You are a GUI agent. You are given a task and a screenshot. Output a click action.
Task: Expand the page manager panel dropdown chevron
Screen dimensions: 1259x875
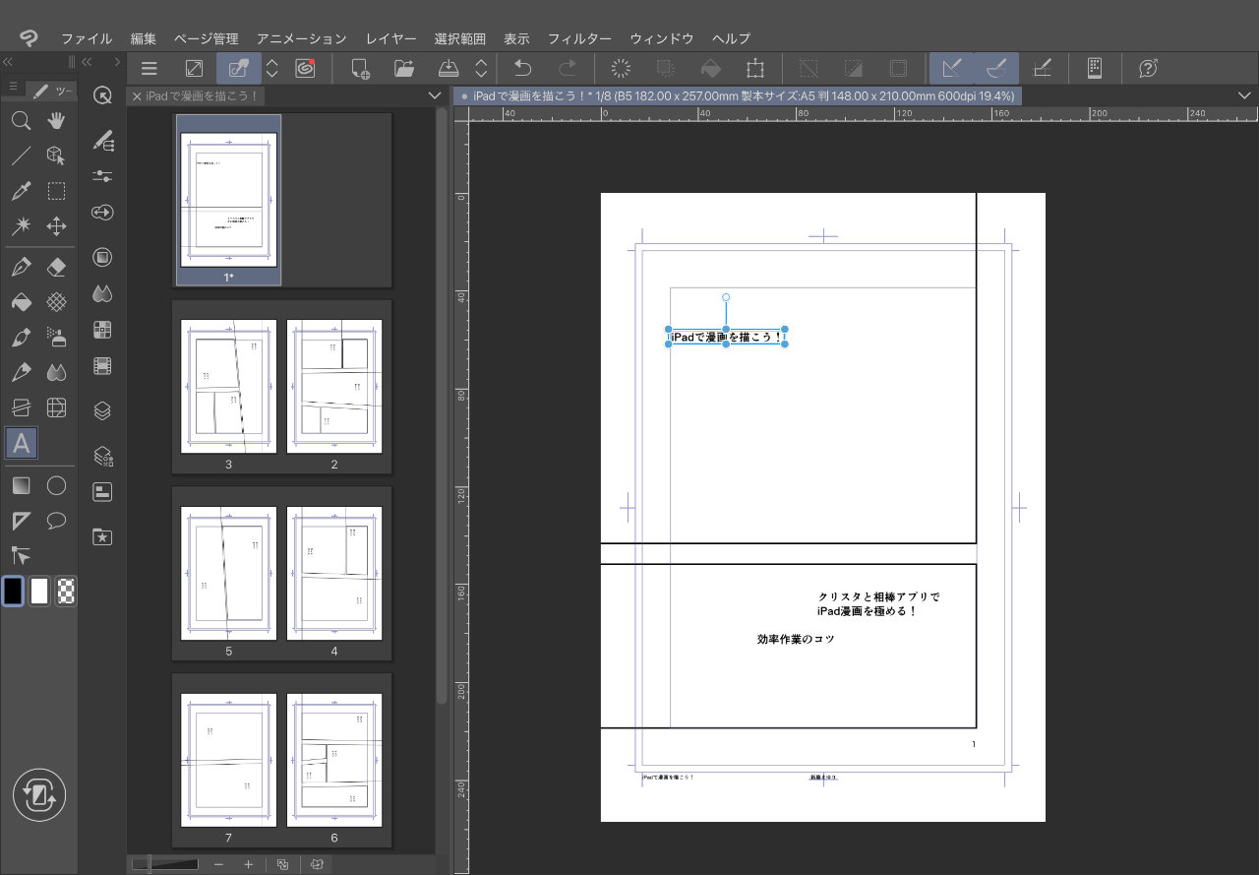tap(435, 95)
